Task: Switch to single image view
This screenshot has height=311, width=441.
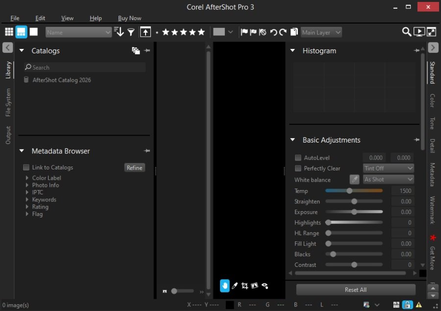Action: point(34,32)
